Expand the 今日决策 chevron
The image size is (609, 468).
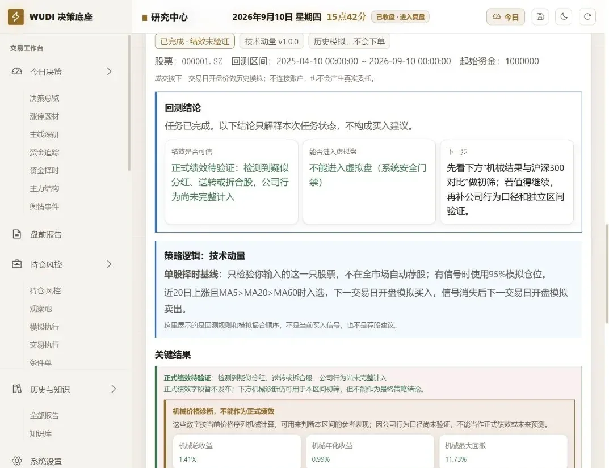click(x=109, y=71)
